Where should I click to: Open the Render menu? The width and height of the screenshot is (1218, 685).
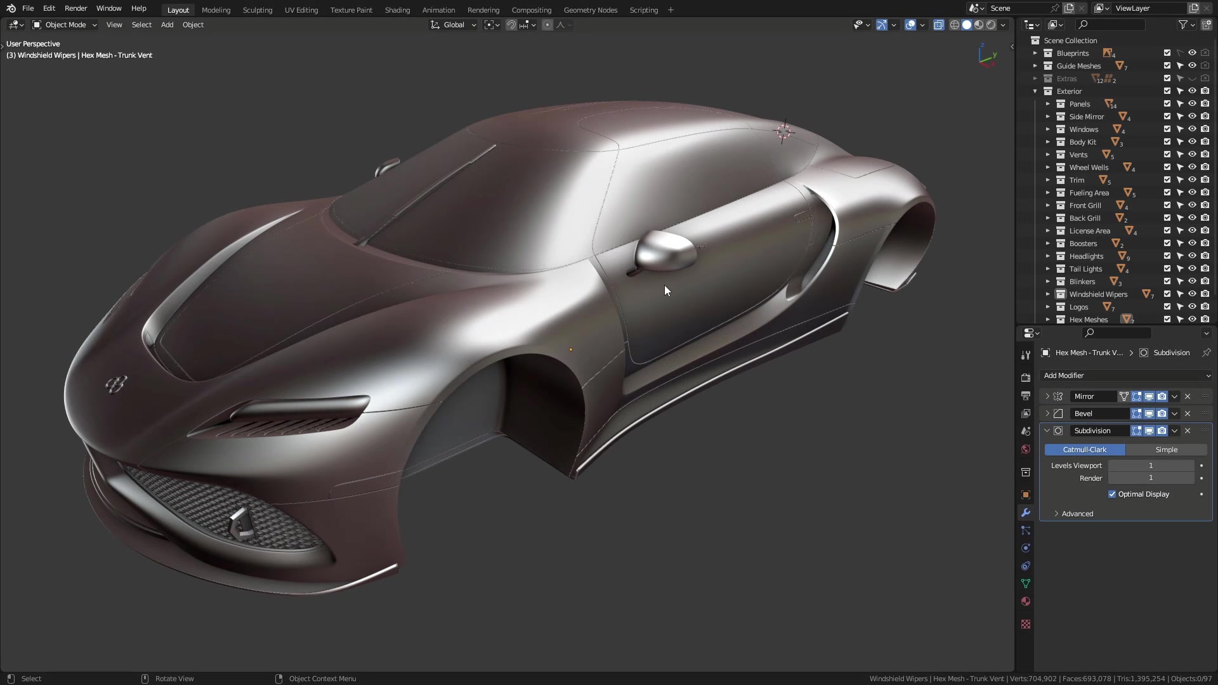coord(75,8)
